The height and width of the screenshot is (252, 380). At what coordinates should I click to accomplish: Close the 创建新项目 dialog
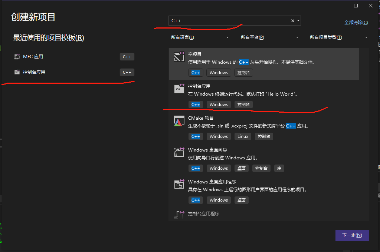(371, 6)
